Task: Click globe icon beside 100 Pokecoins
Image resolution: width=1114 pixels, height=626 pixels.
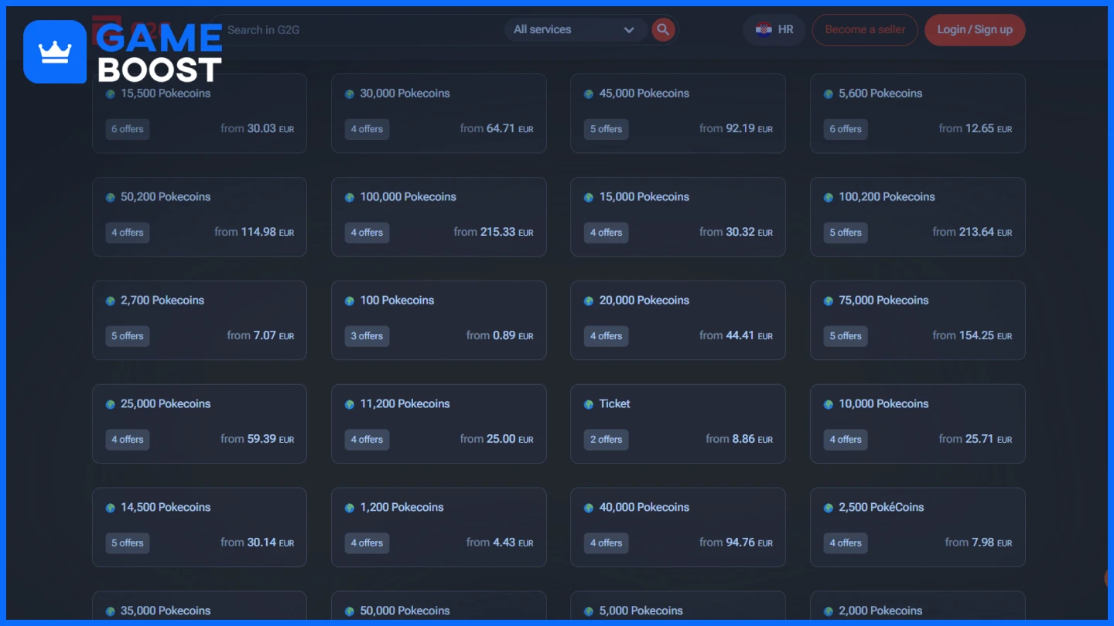Action: click(x=350, y=301)
